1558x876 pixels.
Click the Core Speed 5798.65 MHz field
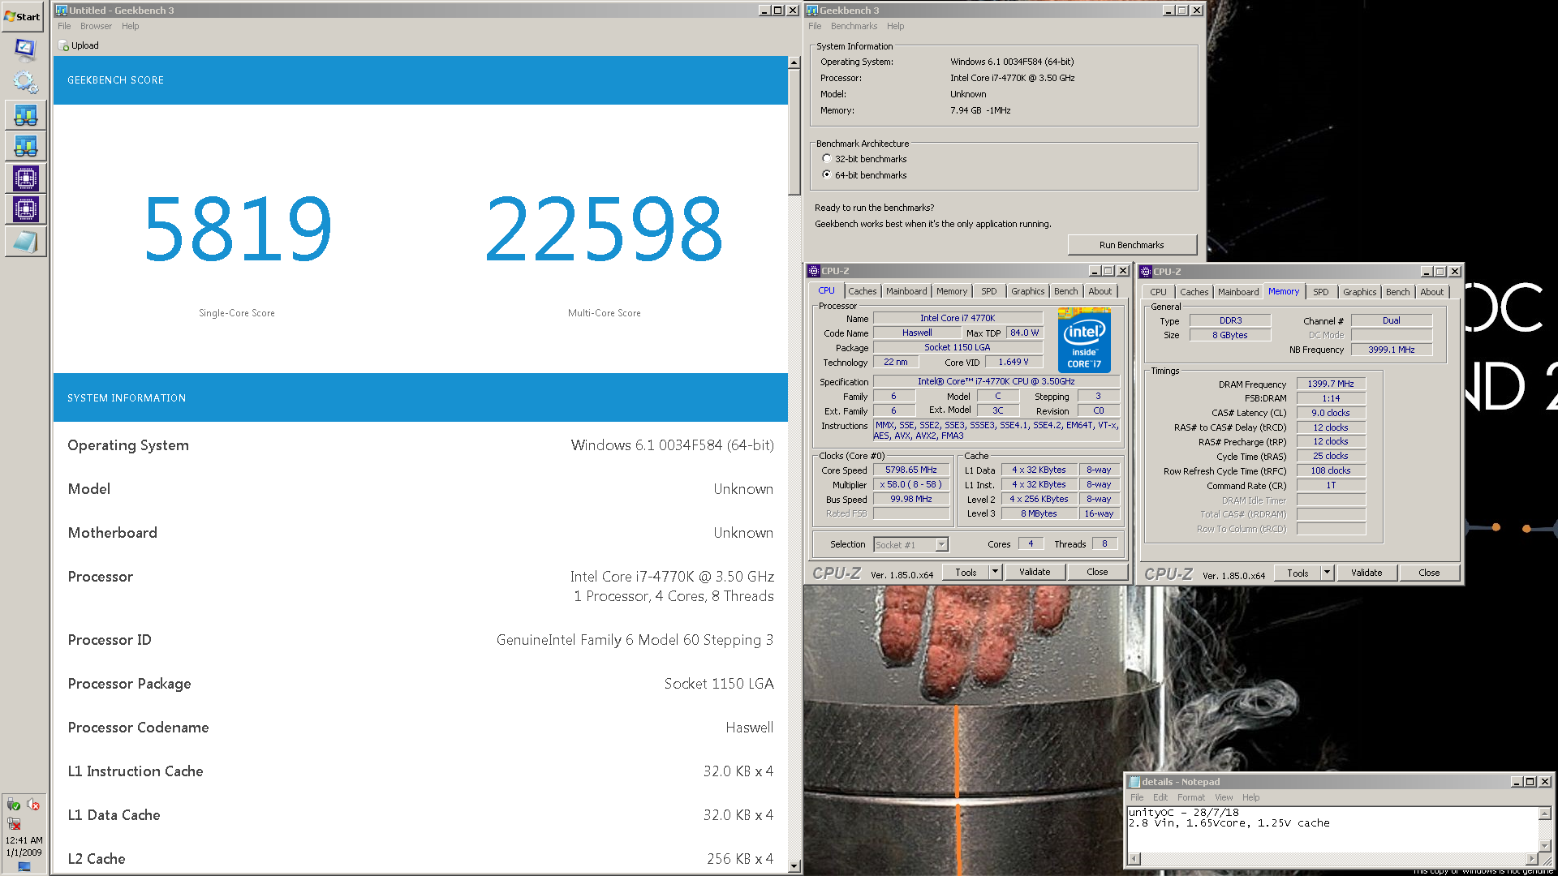(x=910, y=470)
